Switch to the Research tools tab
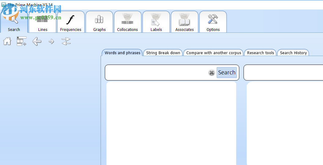This screenshot has height=165, width=323. (x=261, y=53)
